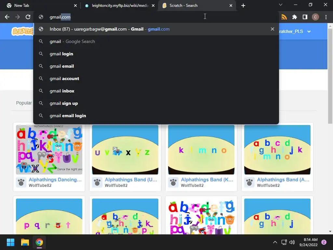Open the tab search chevron

pos(281,5)
